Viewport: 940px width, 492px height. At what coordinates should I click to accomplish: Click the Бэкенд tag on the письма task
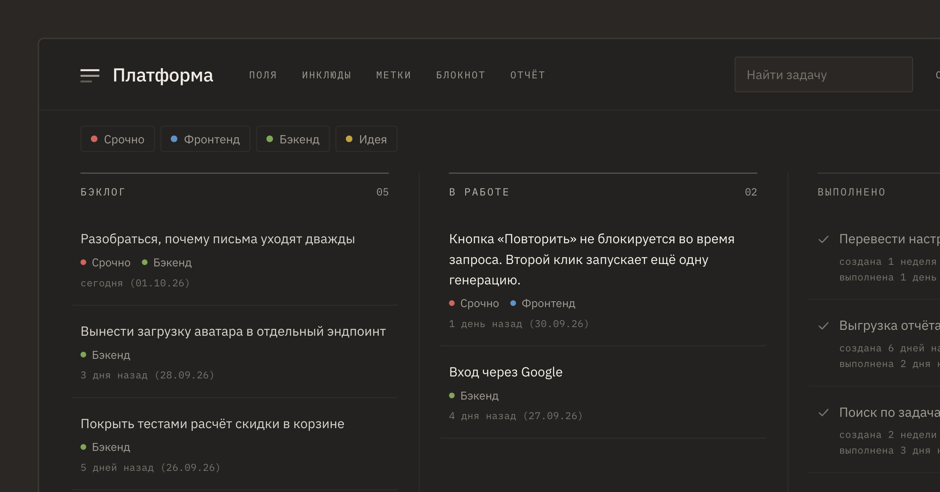click(167, 262)
